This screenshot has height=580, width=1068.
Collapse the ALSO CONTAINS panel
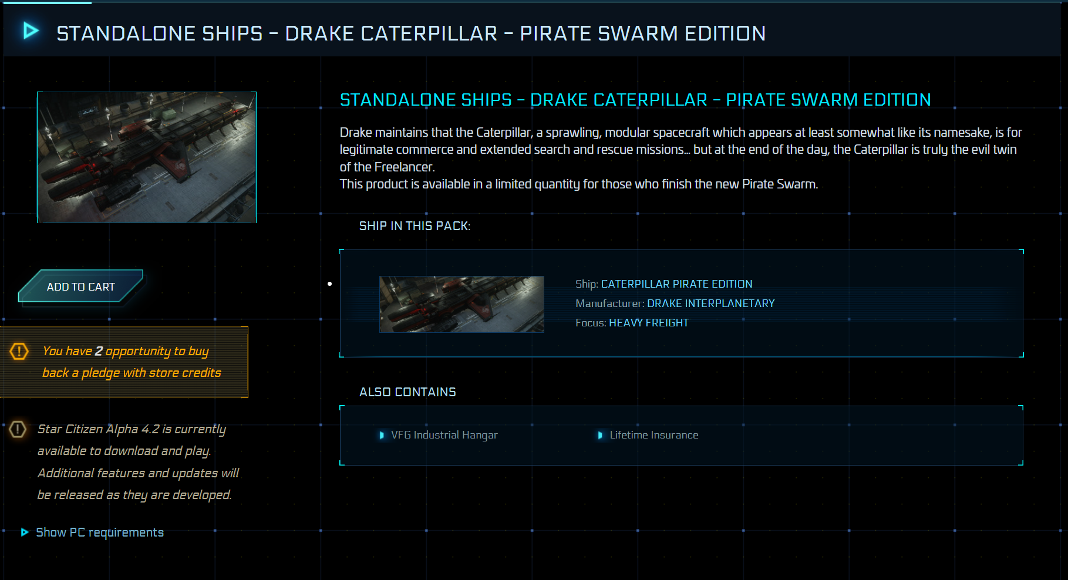(x=407, y=392)
